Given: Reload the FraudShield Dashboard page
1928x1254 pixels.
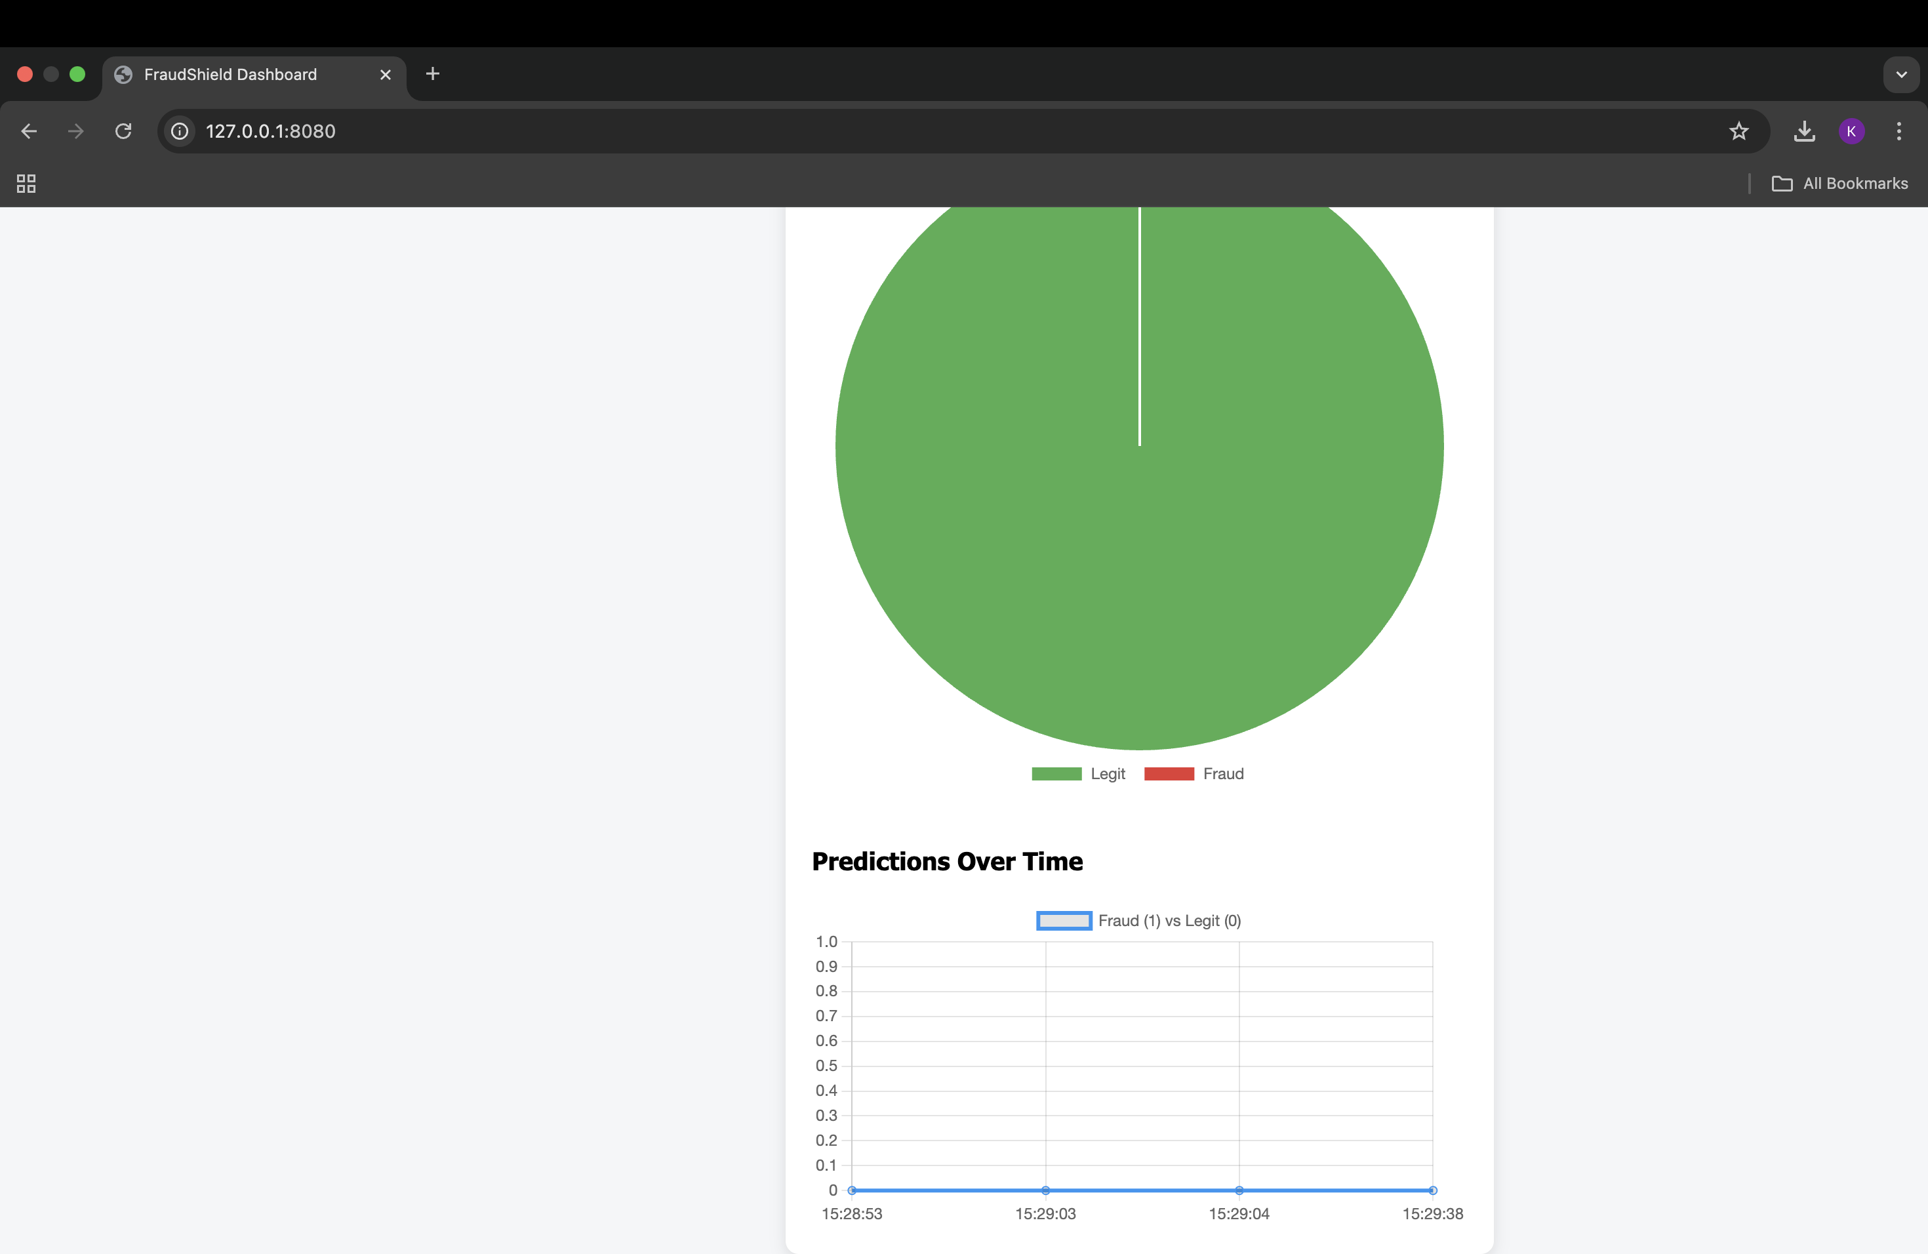Looking at the screenshot, I should pos(123,131).
